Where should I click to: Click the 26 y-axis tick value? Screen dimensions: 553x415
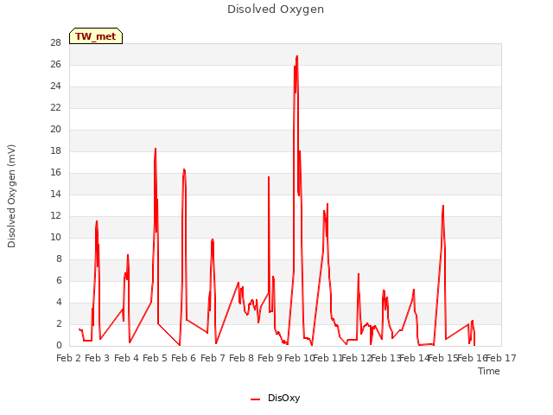[x=55, y=65]
